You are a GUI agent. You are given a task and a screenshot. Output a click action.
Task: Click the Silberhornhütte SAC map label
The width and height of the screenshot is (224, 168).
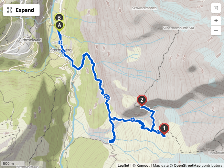point(179,28)
